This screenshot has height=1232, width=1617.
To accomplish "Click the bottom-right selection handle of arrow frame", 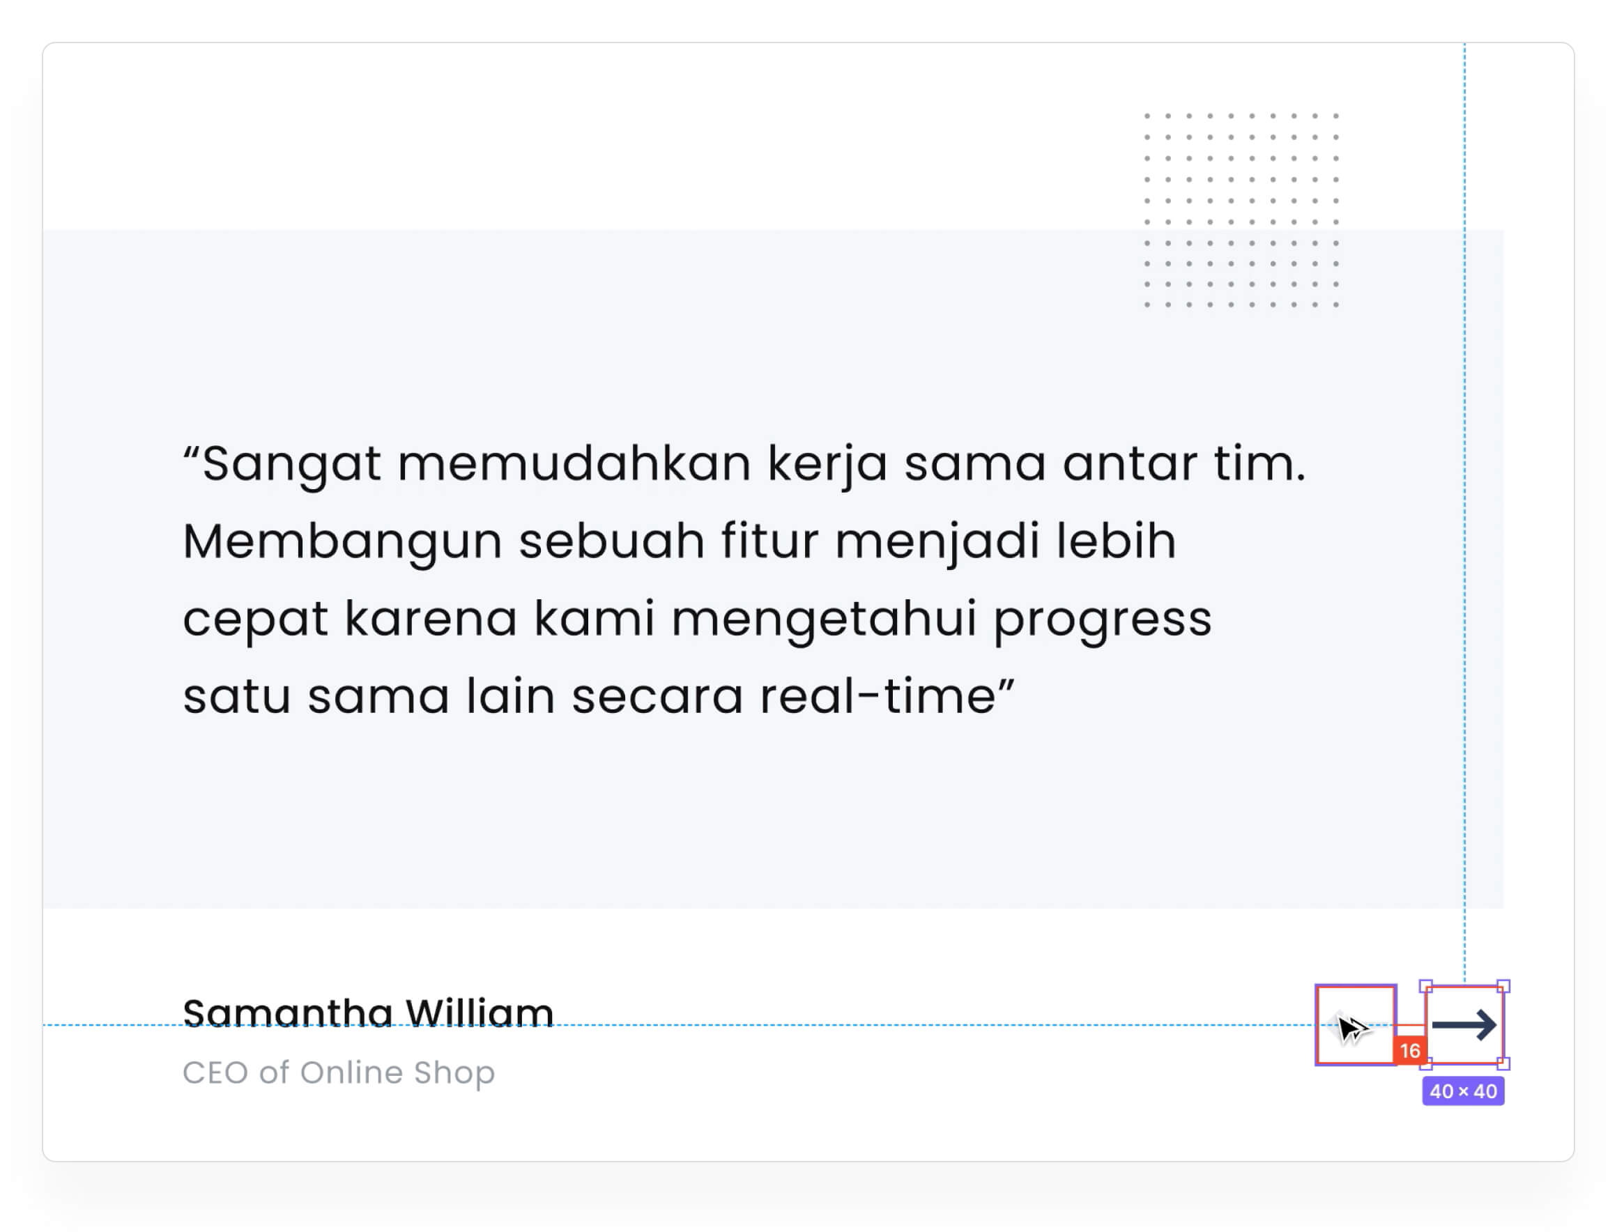I will (1503, 1063).
